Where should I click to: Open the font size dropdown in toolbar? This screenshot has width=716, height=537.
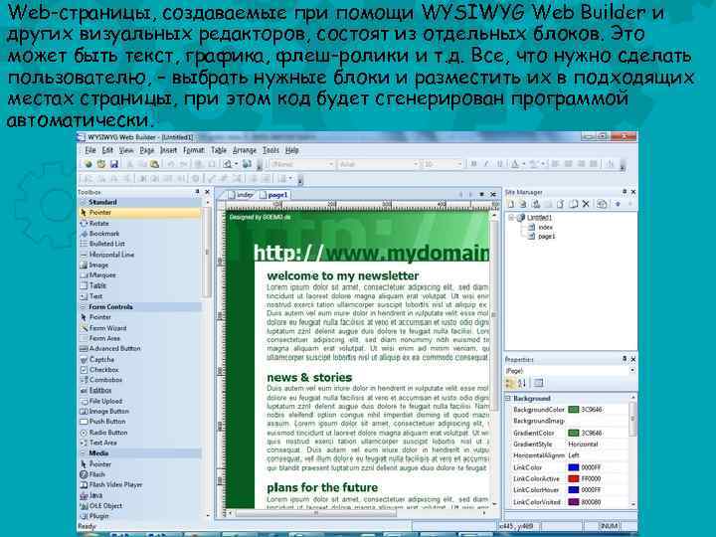[x=459, y=164]
